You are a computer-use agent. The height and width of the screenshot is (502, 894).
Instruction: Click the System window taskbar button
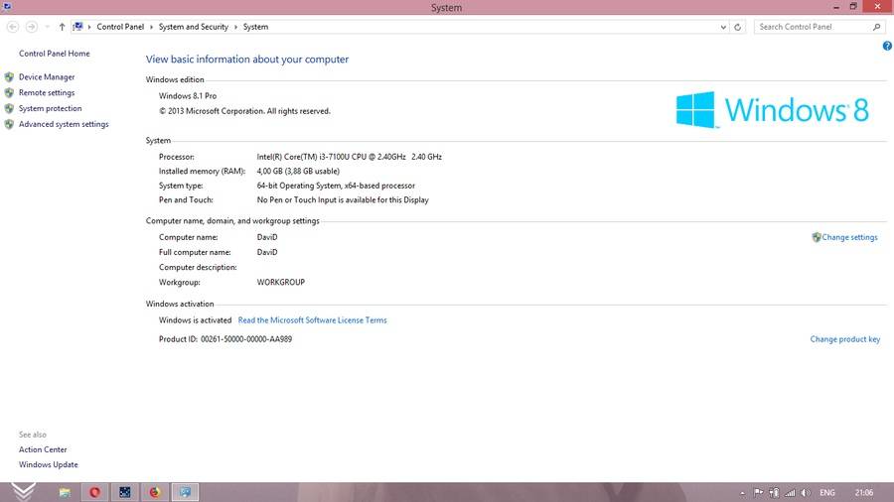click(x=185, y=492)
